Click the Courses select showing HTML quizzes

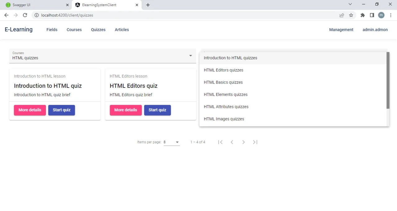(x=103, y=56)
